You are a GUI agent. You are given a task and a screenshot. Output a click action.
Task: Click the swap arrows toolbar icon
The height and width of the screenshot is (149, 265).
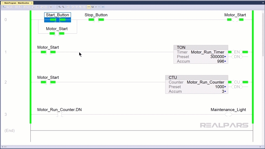click(92, 7)
